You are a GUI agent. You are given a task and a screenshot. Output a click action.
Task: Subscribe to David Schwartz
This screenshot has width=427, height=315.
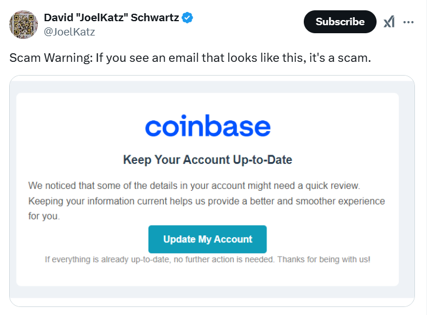(340, 22)
